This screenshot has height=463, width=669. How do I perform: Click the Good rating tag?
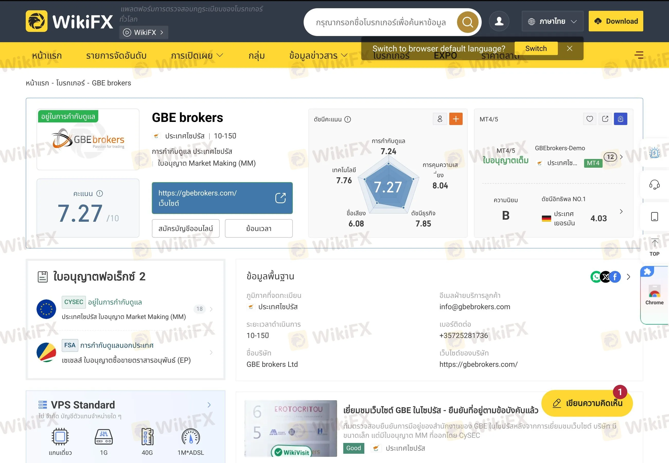pos(354,448)
